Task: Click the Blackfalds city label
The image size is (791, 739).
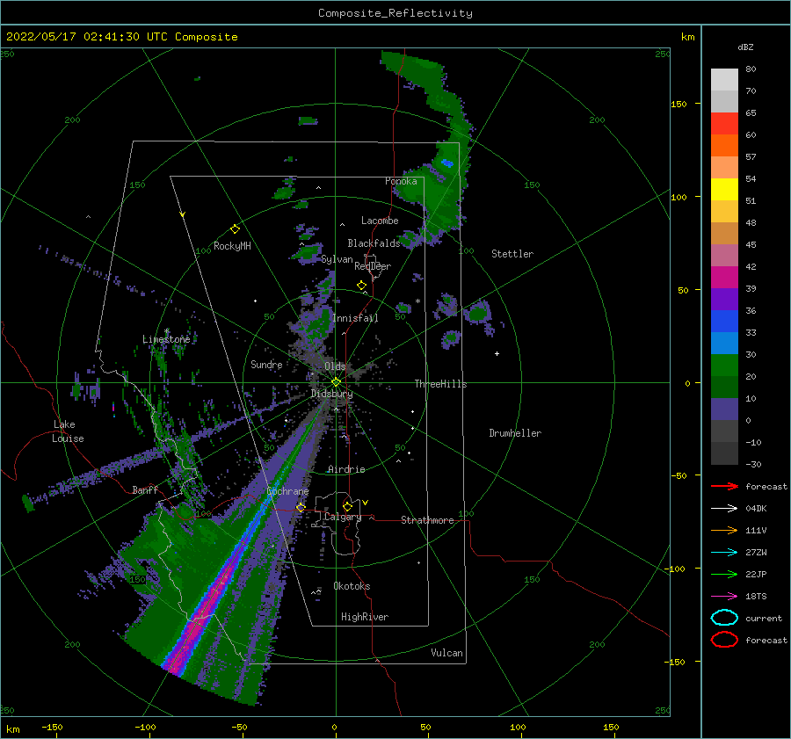Action: tap(374, 243)
